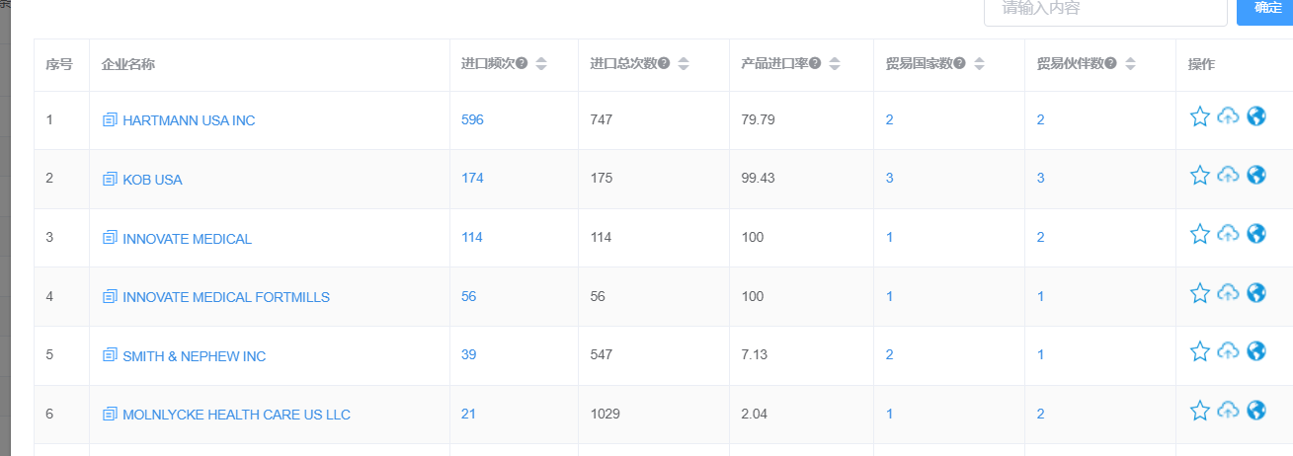This screenshot has width=1293, height=456.
Task: Star the SMITH & NEPHEW INC row
Action: [1199, 351]
